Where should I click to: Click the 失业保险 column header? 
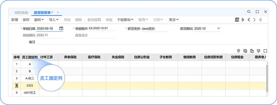[x=118, y=57]
